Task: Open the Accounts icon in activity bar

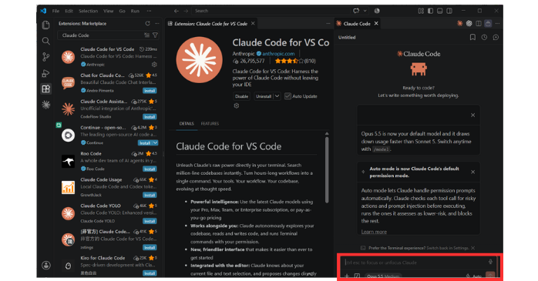Action: click(x=45, y=265)
